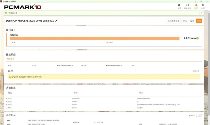Open the 选项 gear icon in header
210x125 pixels.
pos(203,5)
